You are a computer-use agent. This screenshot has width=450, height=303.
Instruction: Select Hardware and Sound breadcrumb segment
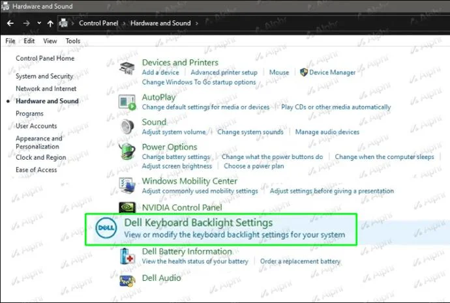160,23
